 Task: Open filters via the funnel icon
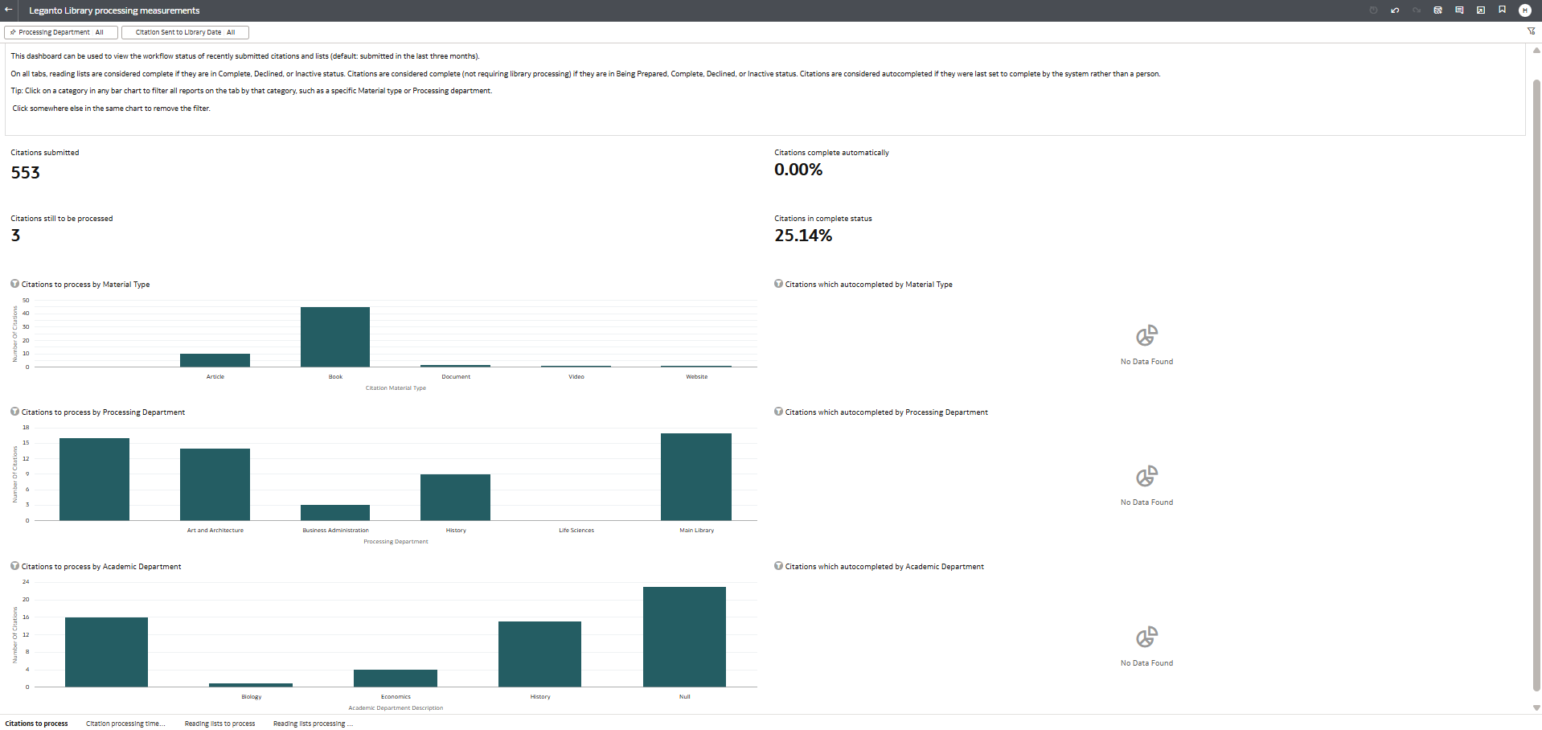coord(1531,31)
